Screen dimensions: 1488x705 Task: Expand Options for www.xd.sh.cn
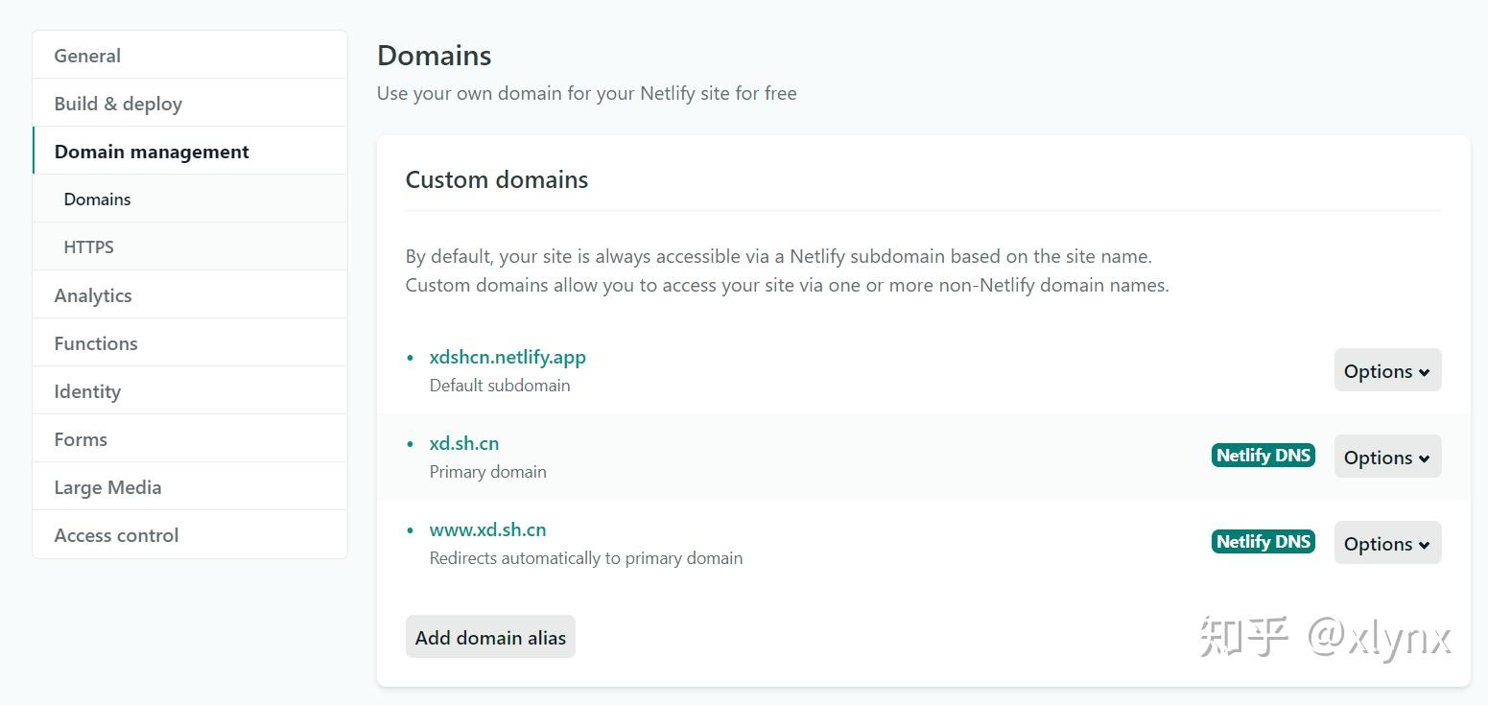click(1387, 543)
